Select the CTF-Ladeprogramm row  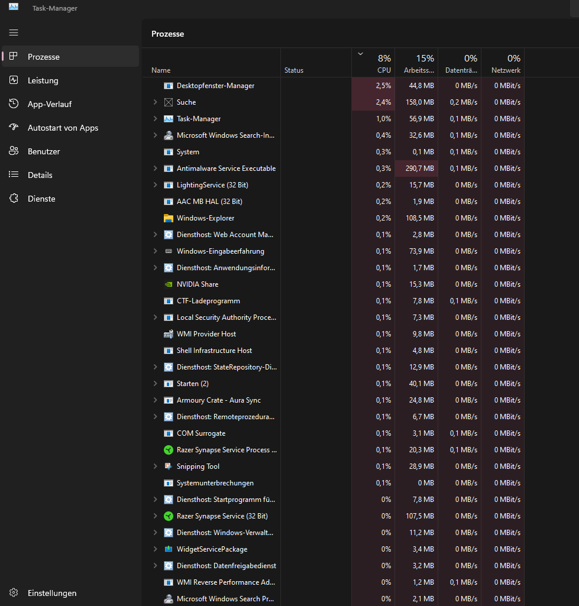pyautogui.click(x=333, y=301)
